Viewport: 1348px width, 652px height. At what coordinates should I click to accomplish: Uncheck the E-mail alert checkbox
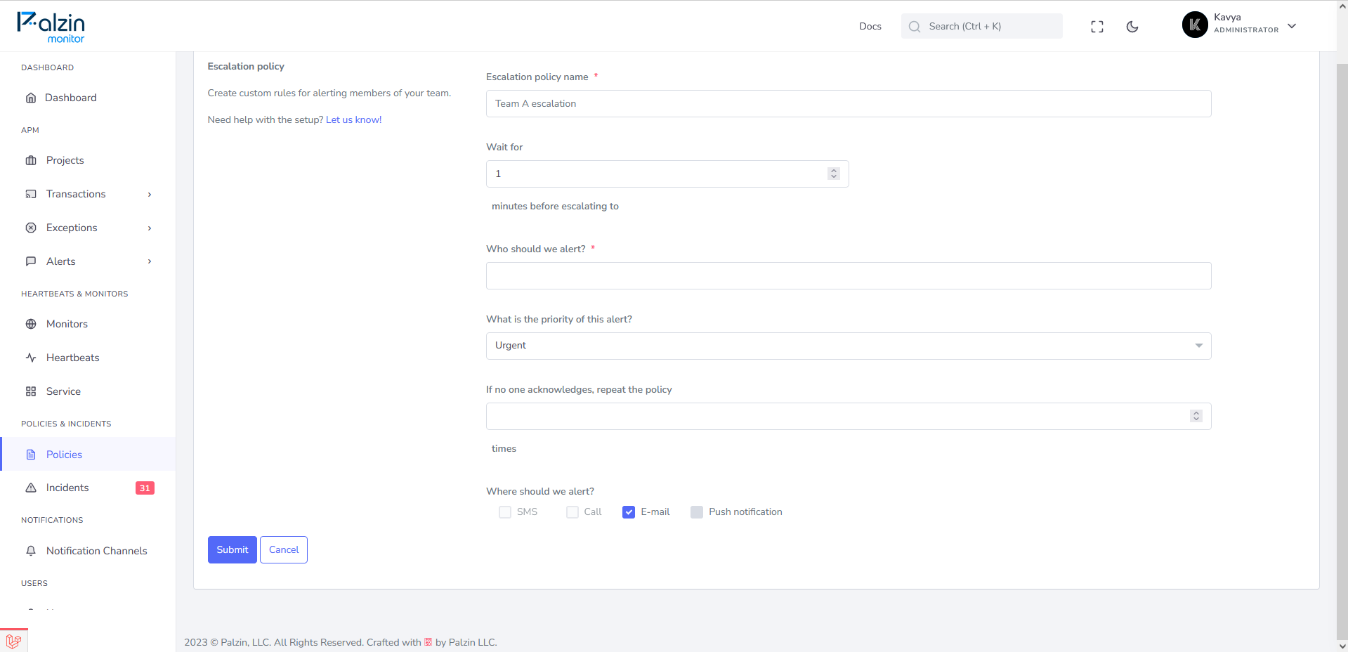[629, 512]
